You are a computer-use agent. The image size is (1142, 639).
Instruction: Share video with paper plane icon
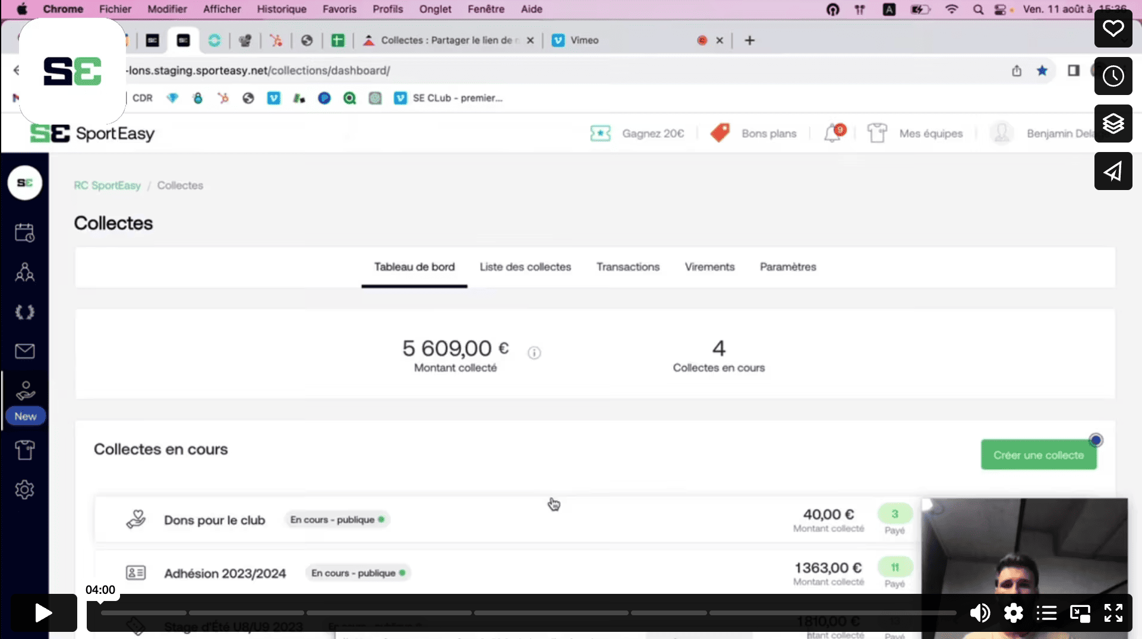pyautogui.click(x=1113, y=171)
